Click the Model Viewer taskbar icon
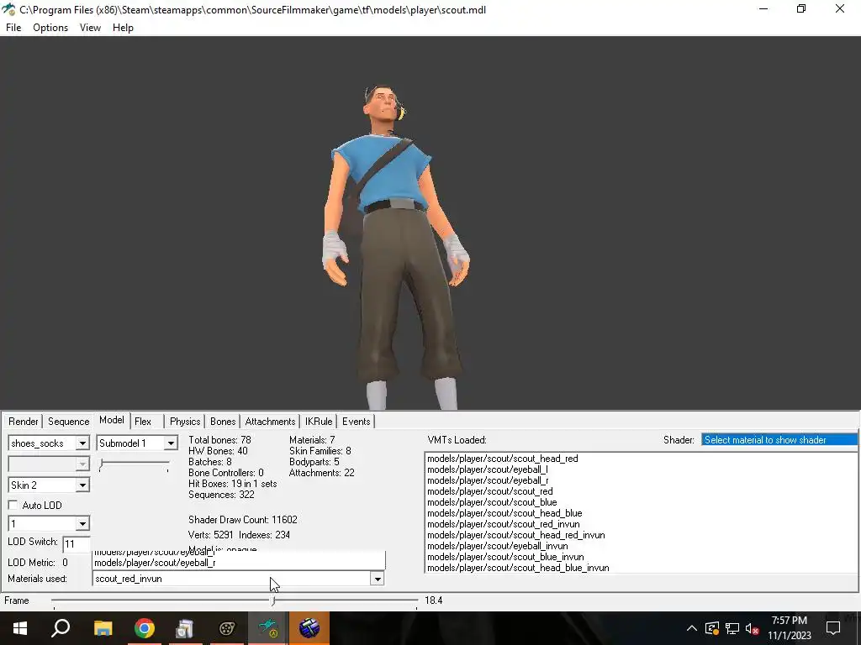The image size is (861, 645). point(268,628)
